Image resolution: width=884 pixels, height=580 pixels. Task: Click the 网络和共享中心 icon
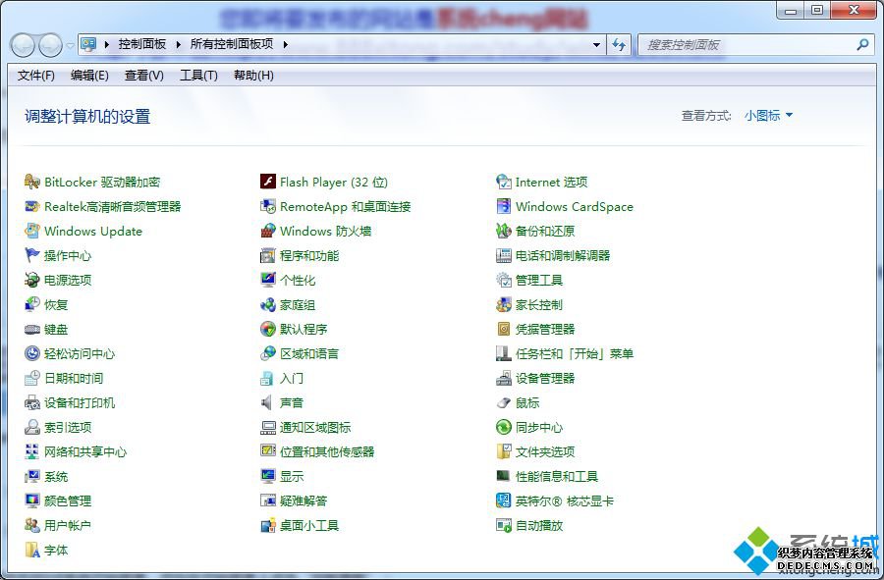coord(32,451)
